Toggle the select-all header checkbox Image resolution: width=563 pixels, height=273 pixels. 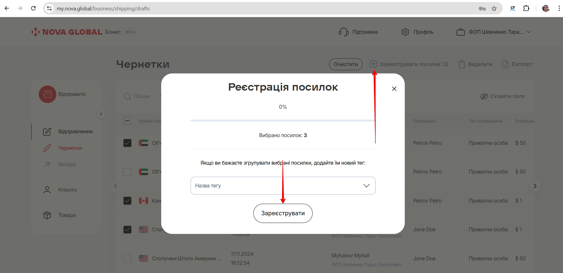tap(127, 121)
